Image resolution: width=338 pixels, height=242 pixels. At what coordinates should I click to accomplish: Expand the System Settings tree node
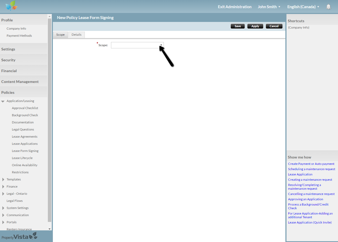(3, 208)
